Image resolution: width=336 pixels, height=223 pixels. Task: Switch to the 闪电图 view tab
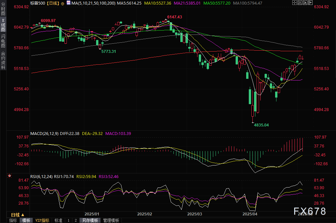click(3, 41)
